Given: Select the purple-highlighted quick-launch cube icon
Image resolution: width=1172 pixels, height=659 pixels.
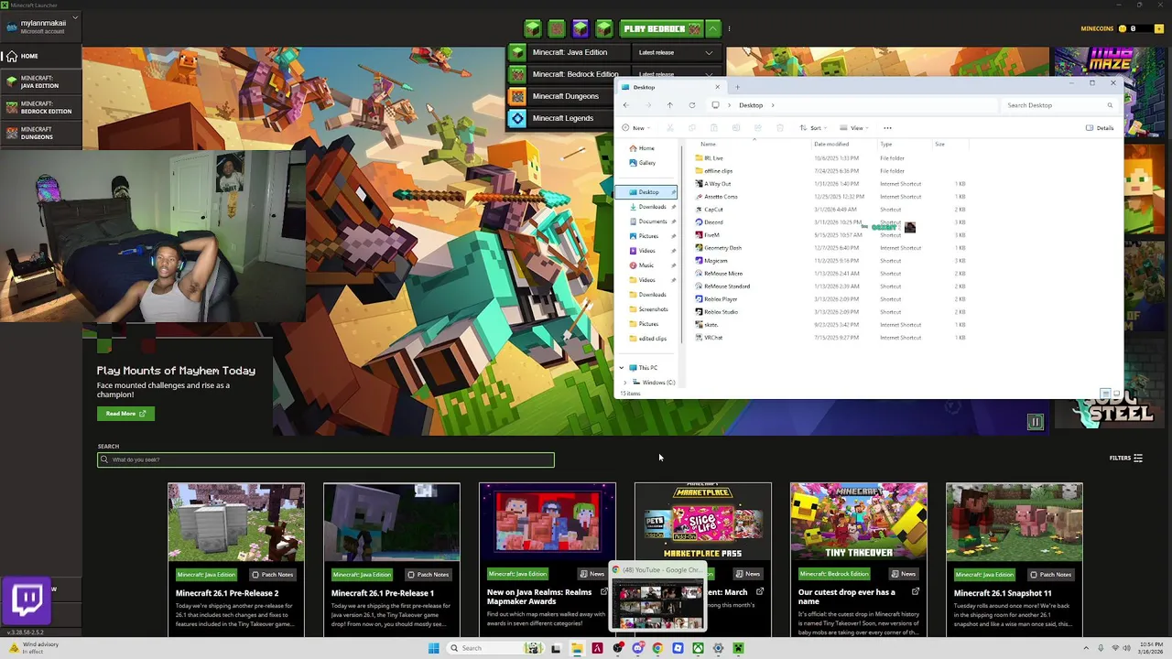Looking at the screenshot, I should coord(581,29).
